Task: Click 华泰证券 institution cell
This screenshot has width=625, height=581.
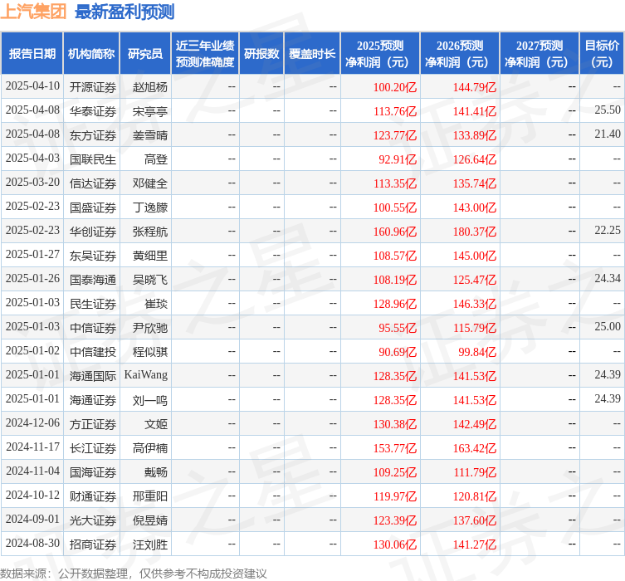Action: pyautogui.click(x=92, y=111)
